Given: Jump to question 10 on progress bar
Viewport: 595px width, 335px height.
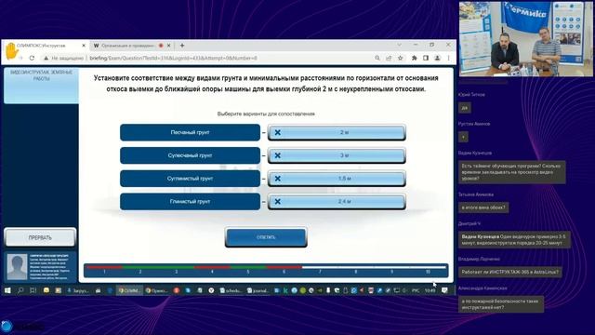Looking at the screenshot, I should point(428,272).
